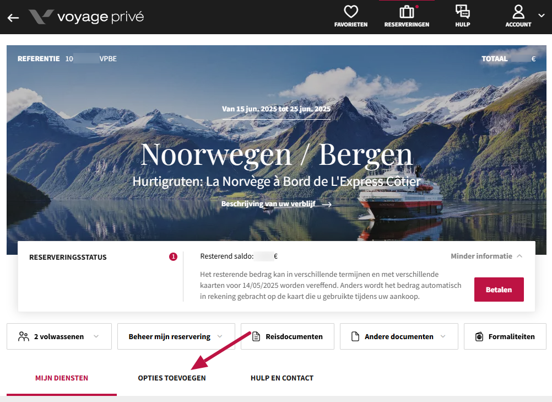
Task: Expand account menu chevron
Action: [x=542, y=15]
